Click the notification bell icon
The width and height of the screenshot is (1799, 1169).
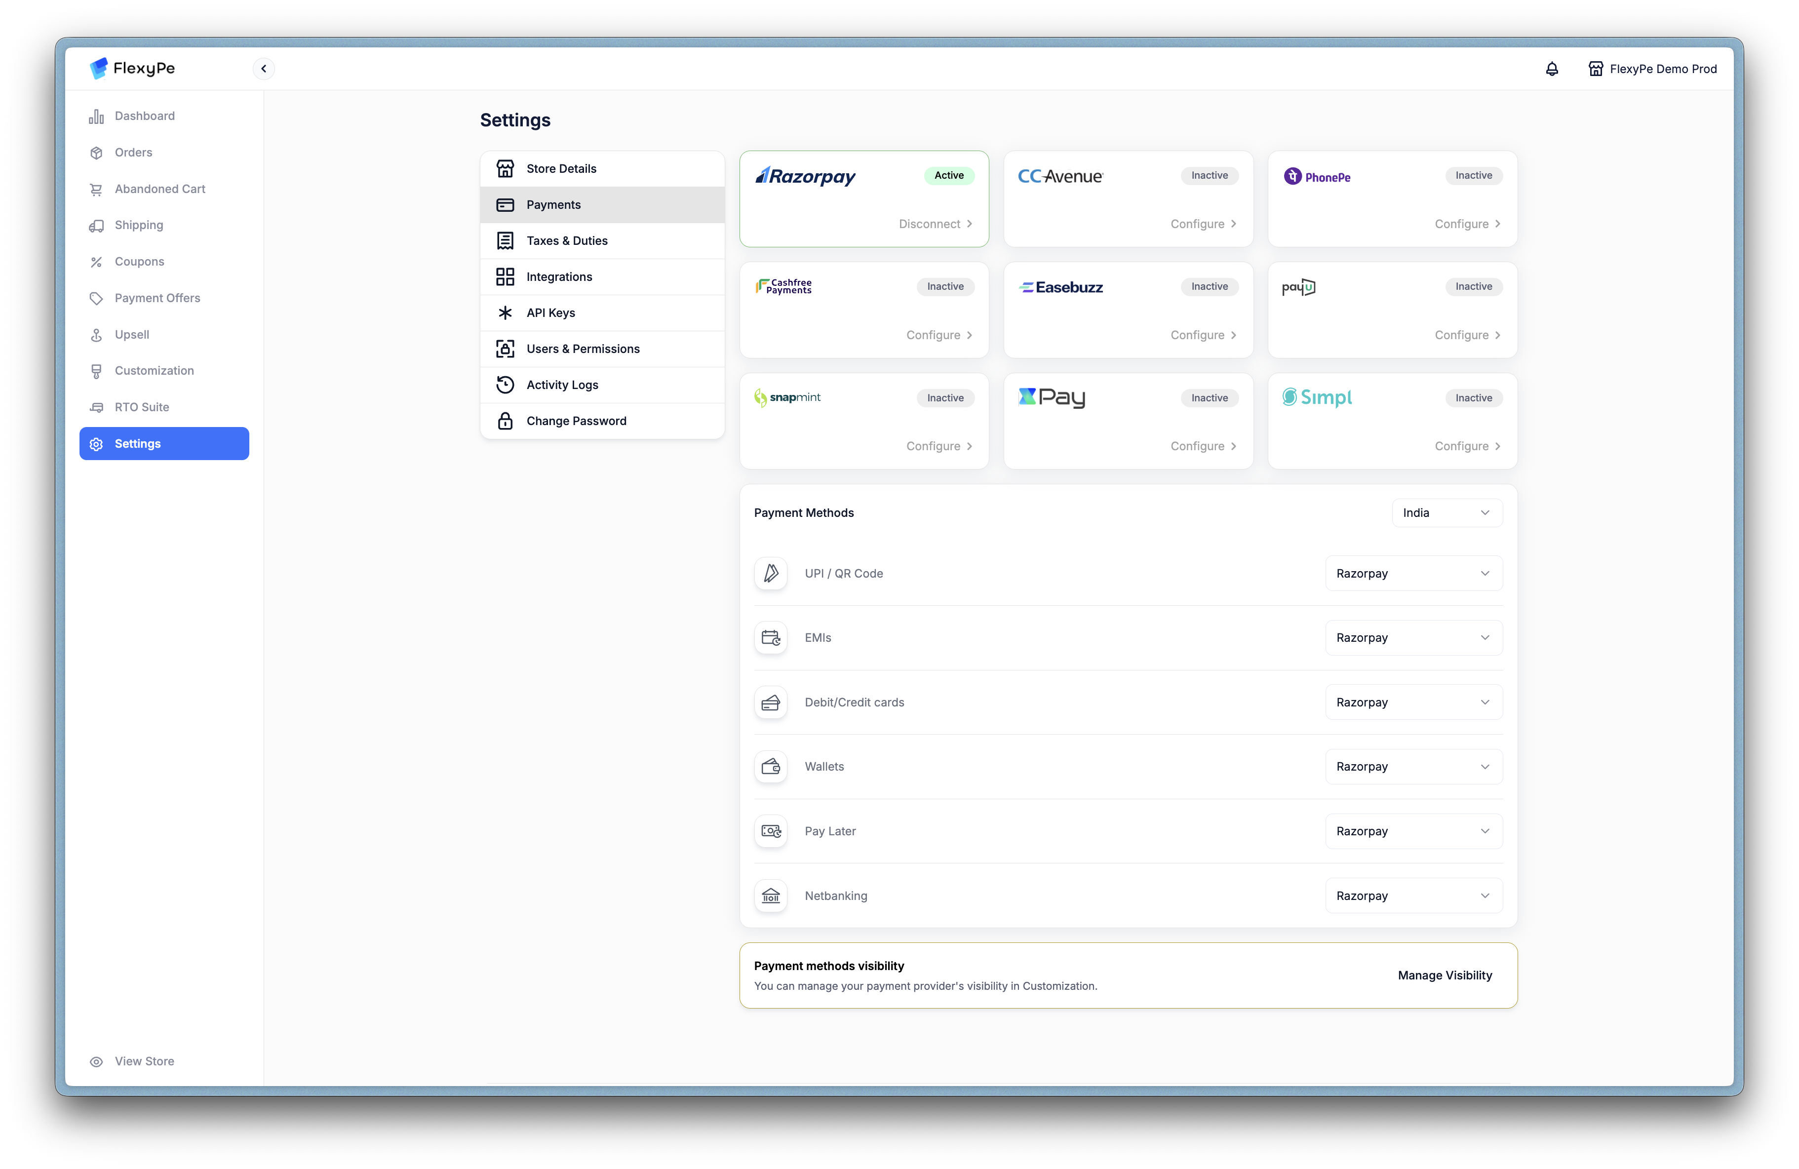[1552, 69]
